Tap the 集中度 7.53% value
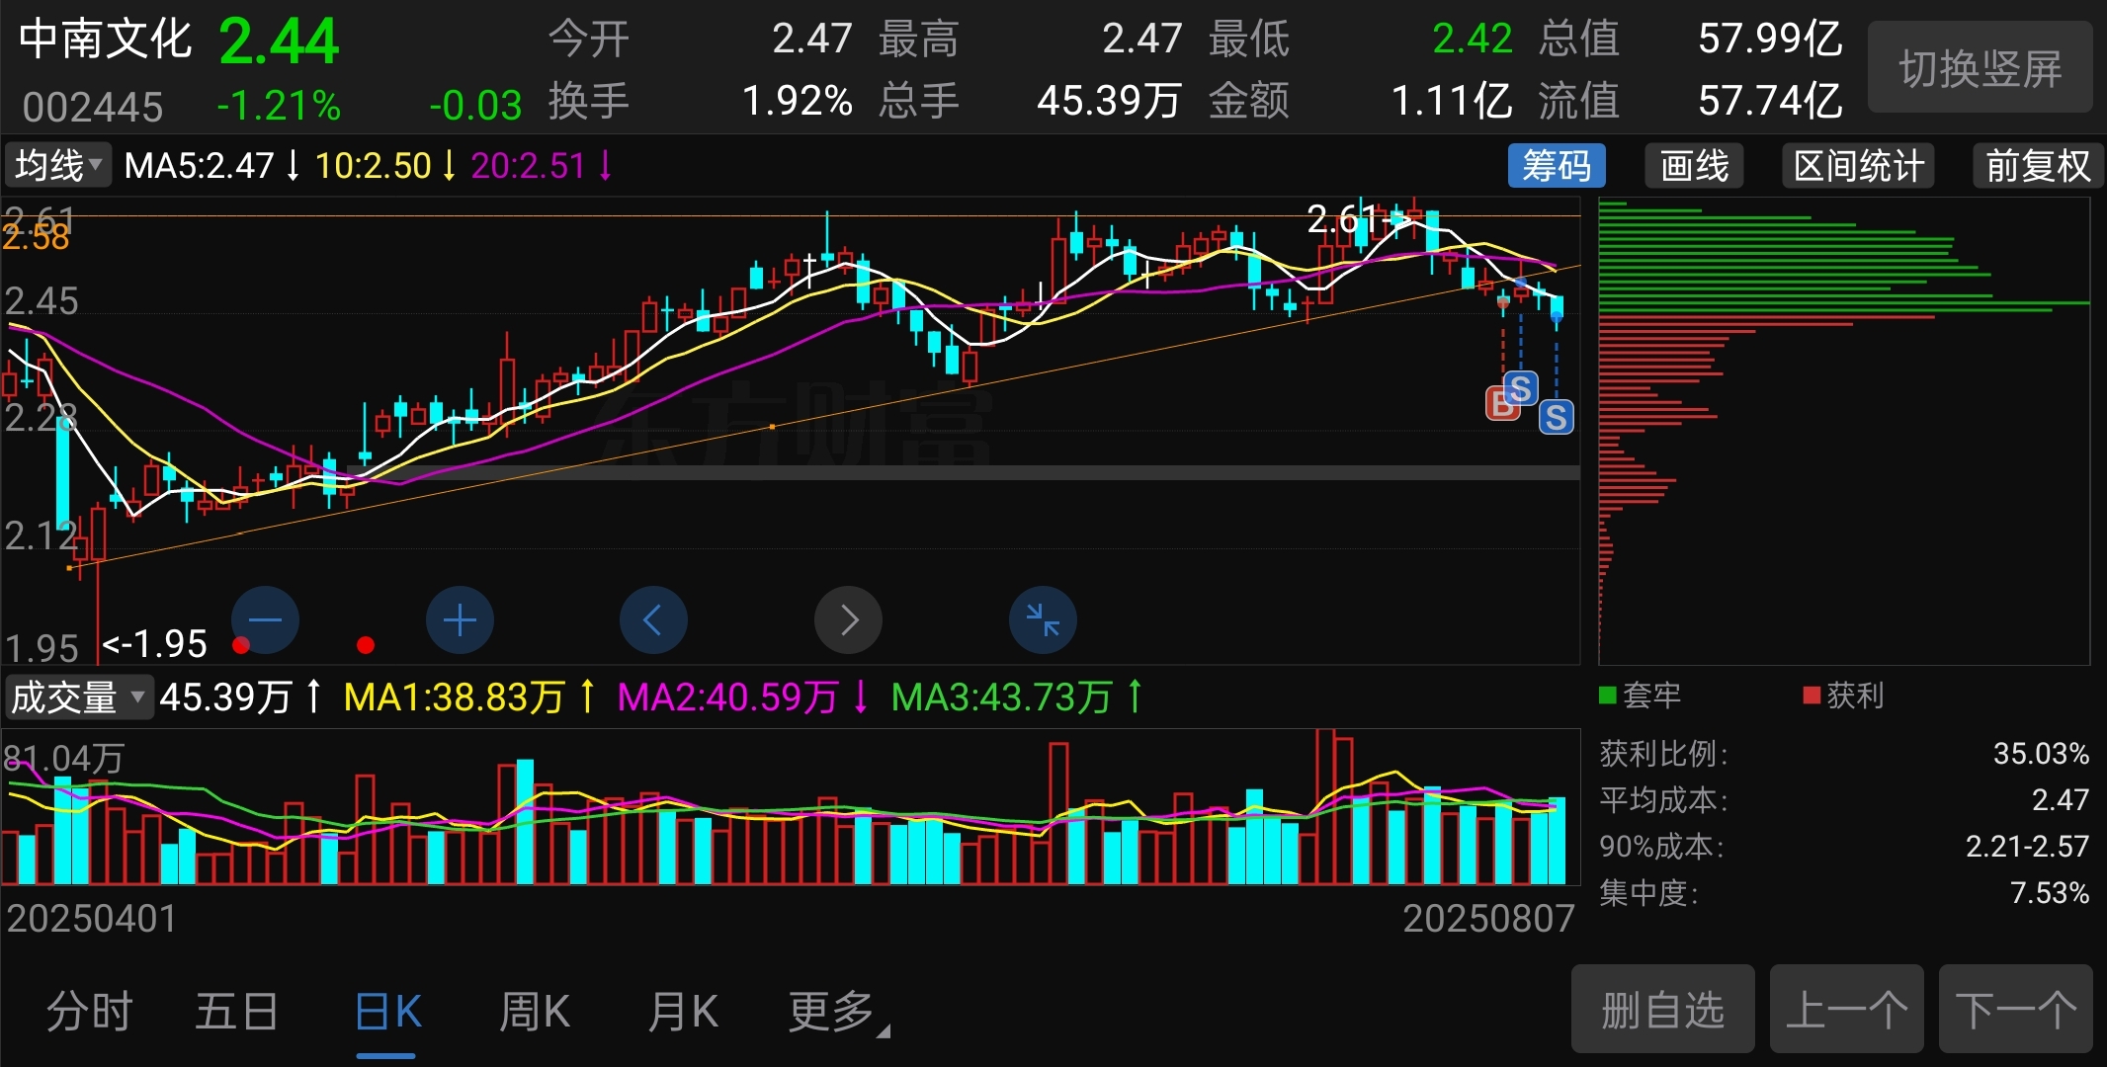2107x1067 pixels. pyautogui.click(x=2050, y=893)
